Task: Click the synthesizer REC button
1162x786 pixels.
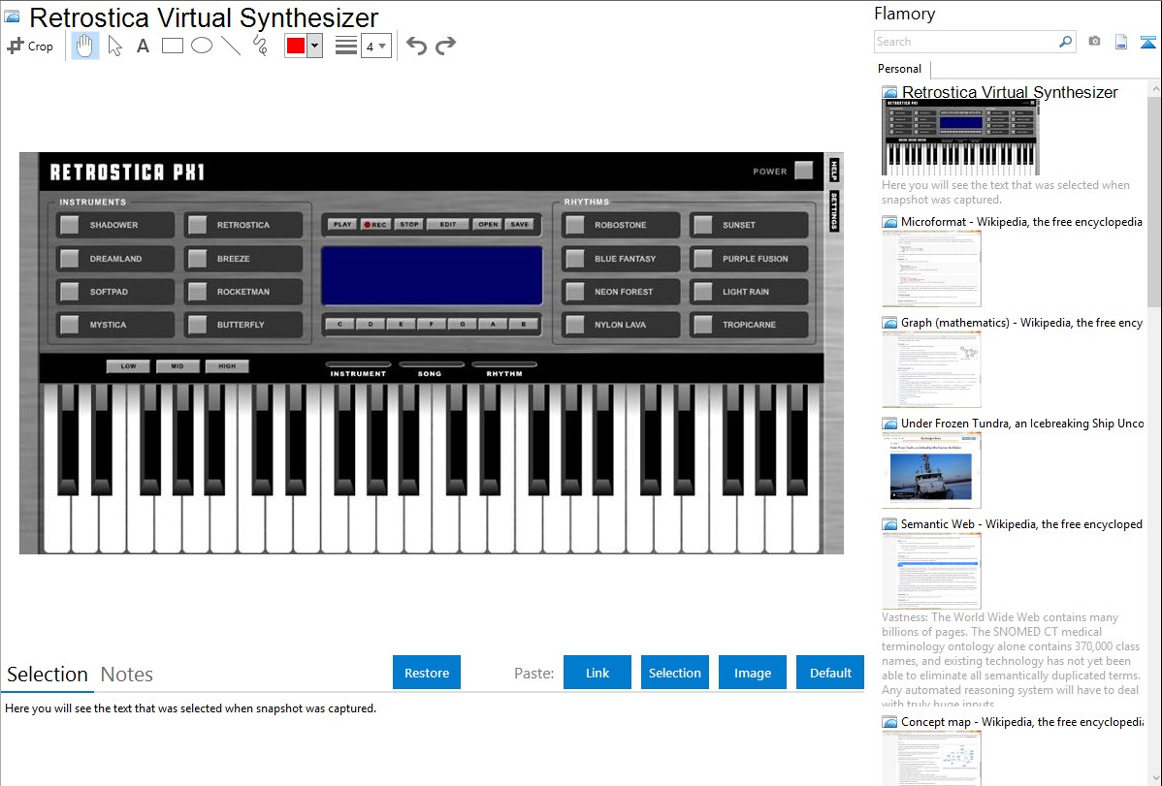Action: (375, 224)
